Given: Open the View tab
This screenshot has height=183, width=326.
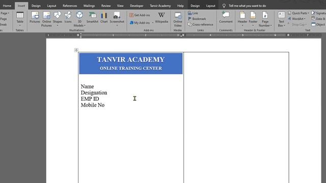Looking at the screenshot, I should click(120, 6).
